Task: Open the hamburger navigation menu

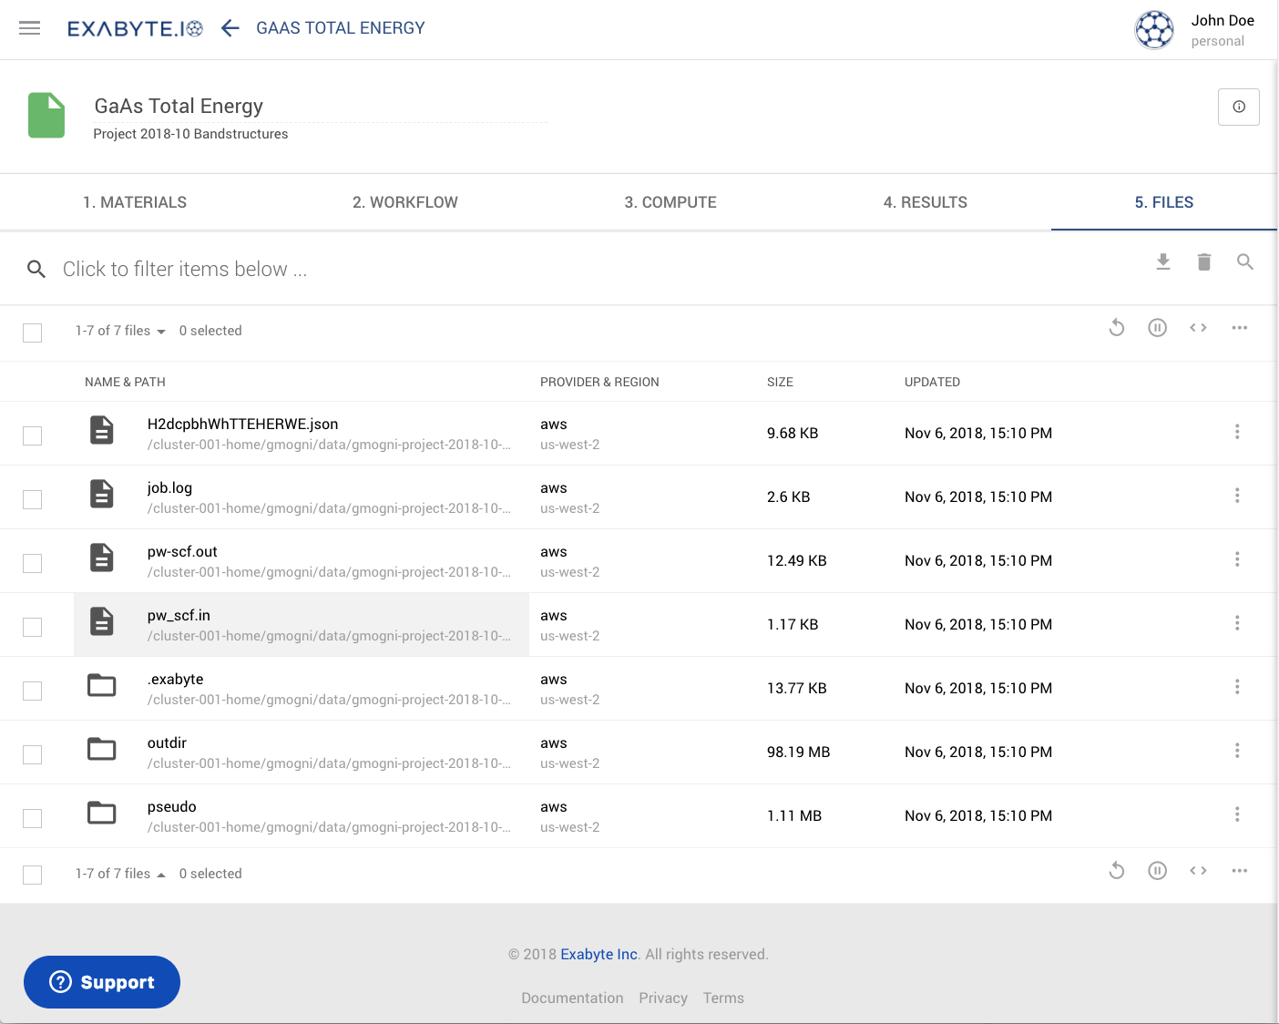Action: click(29, 27)
